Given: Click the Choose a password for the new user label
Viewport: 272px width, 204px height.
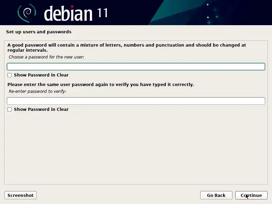Looking at the screenshot, I should click(47, 57).
